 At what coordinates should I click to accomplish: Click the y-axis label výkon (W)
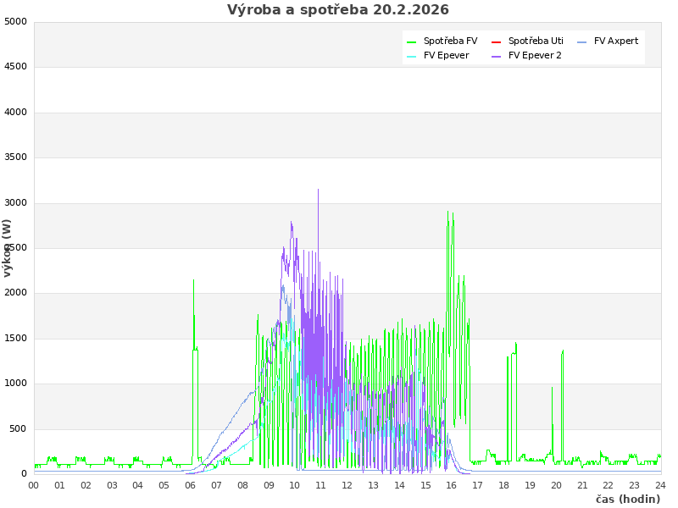(8, 247)
